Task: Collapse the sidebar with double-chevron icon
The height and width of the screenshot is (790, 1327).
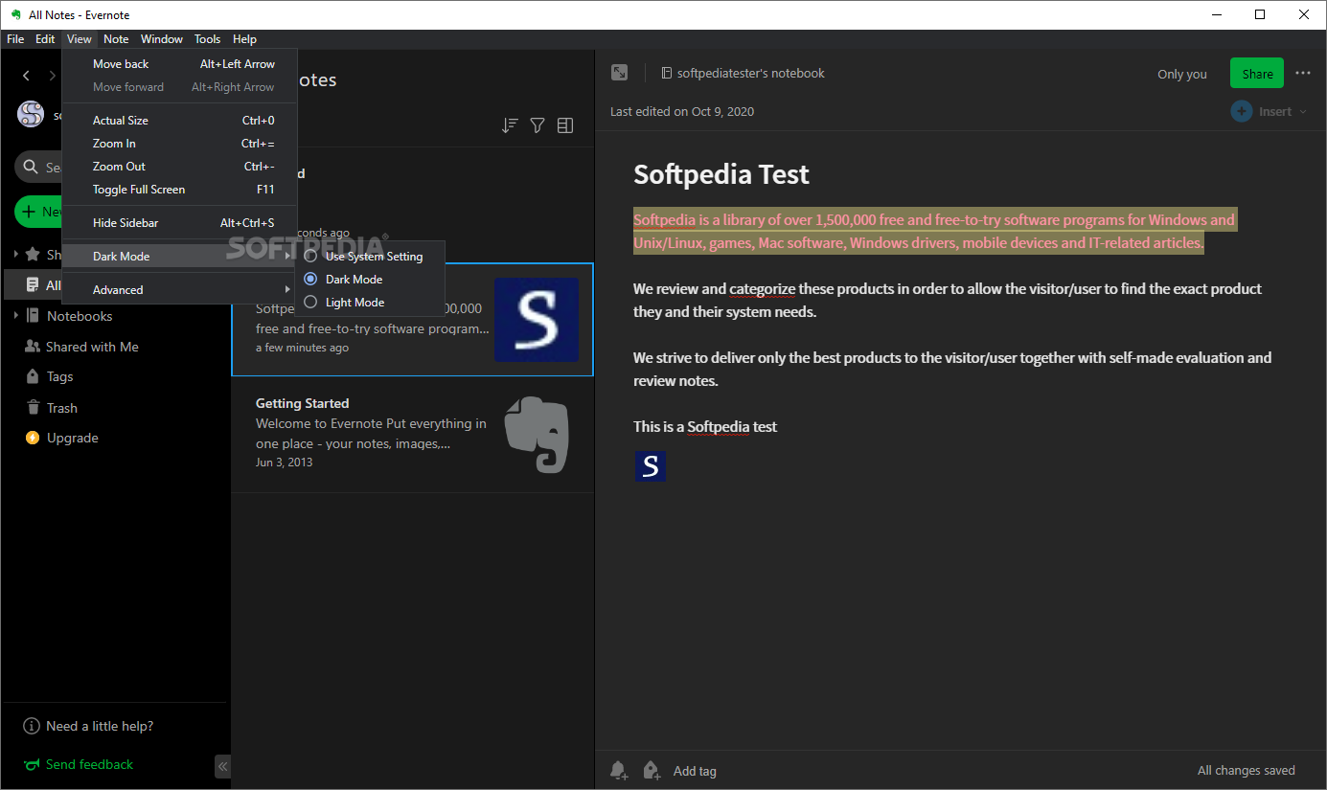Action: tap(222, 766)
